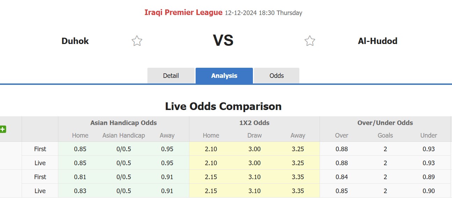The width and height of the screenshot is (452, 198).
Task: Click the Asian Handicap home odds 0.81
Action: (80, 177)
